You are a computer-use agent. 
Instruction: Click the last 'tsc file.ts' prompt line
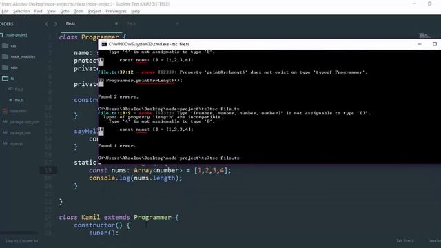168,158
